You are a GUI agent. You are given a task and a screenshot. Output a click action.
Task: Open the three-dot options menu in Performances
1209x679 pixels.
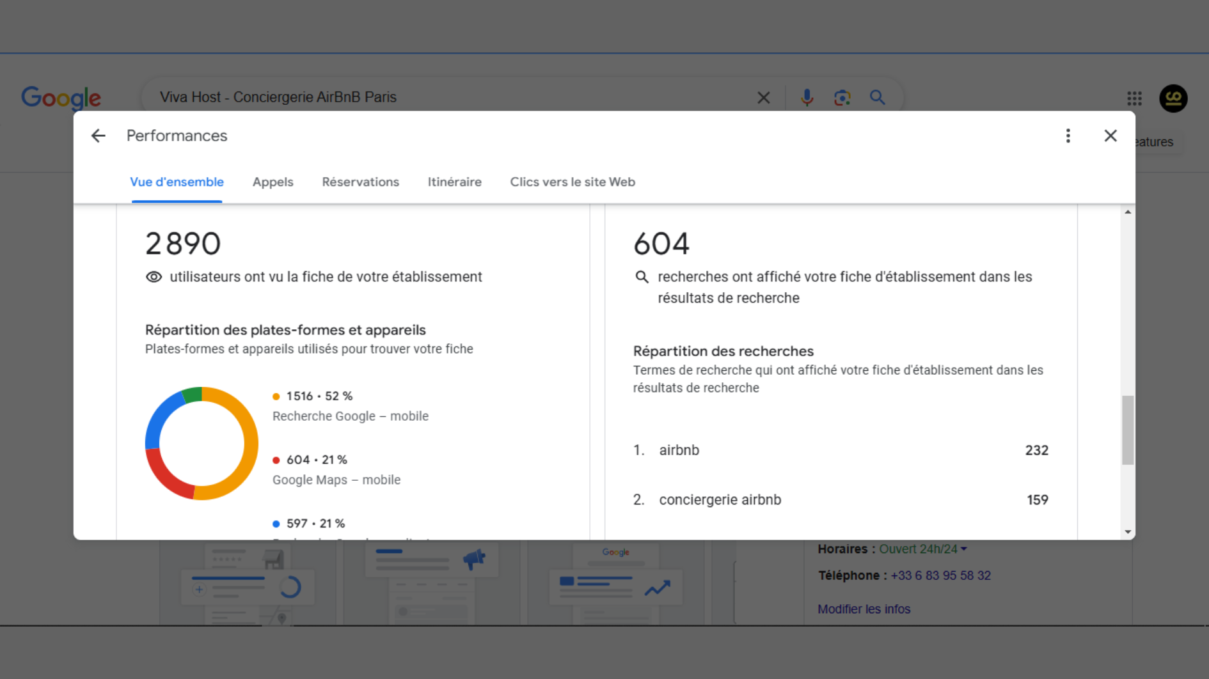[1068, 136]
